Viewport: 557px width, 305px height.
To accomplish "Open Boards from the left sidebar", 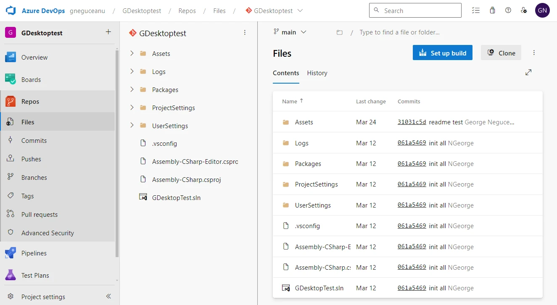I will coord(32,79).
